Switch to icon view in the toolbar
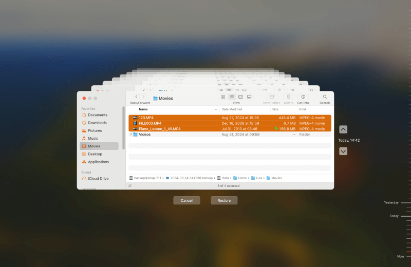Viewport: 411px width, 267px height. click(x=223, y=97)
